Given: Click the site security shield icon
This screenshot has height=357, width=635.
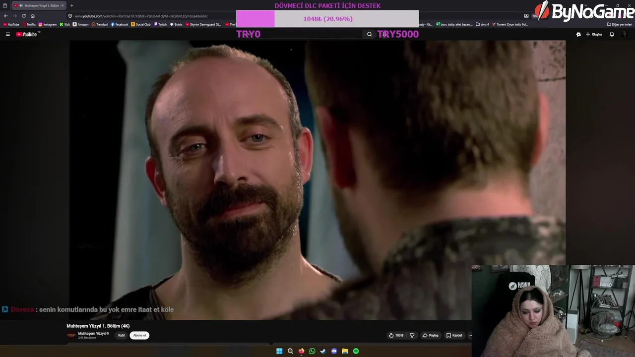Looking at the screenshot, I should click(x=70, y=16).
